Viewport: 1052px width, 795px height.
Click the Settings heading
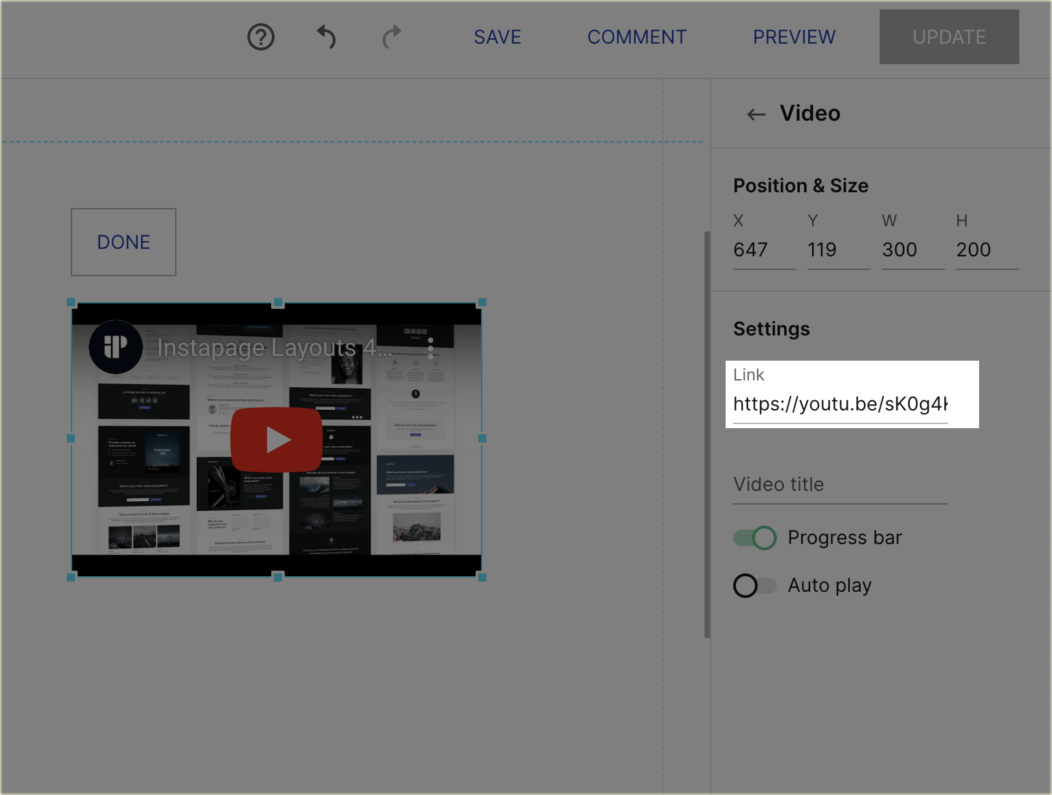point(771,329)
